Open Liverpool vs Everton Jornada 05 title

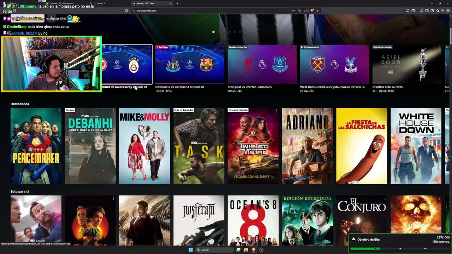point(250,87)
